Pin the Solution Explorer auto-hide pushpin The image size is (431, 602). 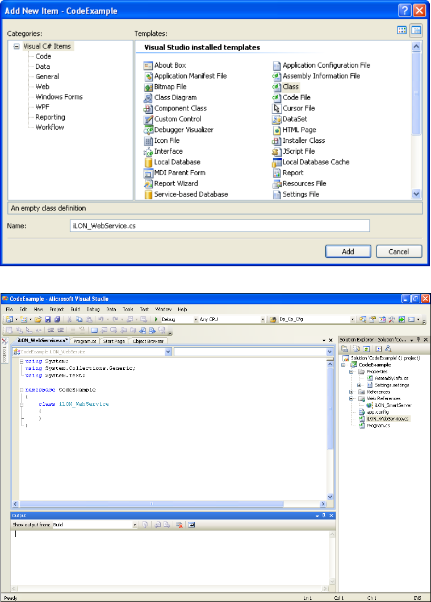click(419, 340)
